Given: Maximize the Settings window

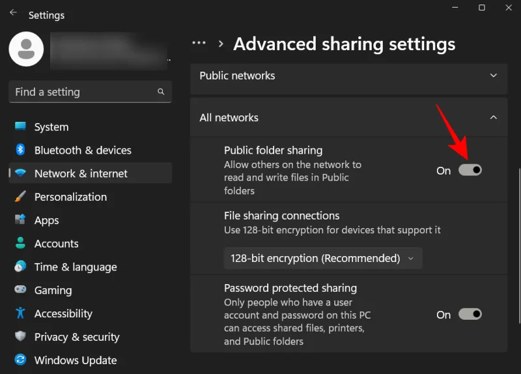Looking at the screenshot, I should click(x=482, y=7).
